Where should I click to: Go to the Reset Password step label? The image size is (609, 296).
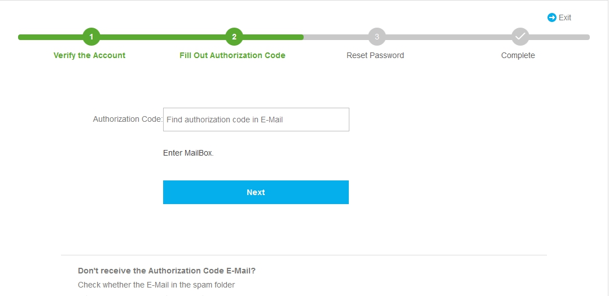click(375, 55)
